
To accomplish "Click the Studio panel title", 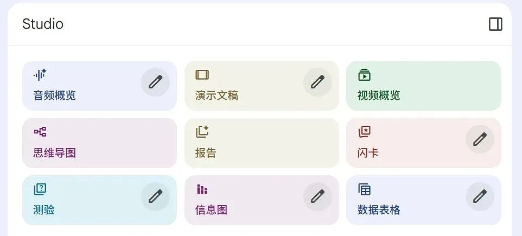I will point(43,24).
